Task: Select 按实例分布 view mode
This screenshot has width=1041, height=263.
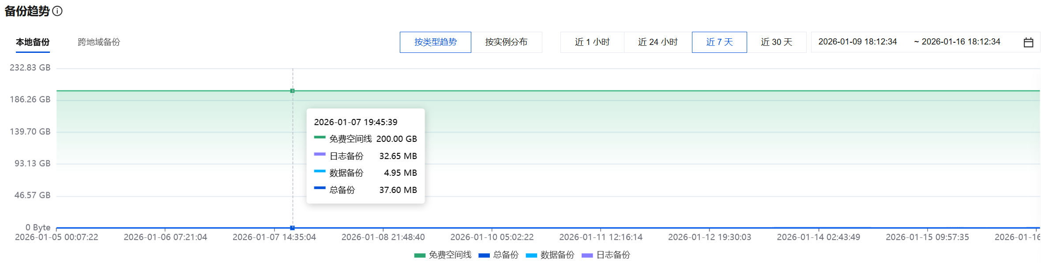Action: click(506, 42)
